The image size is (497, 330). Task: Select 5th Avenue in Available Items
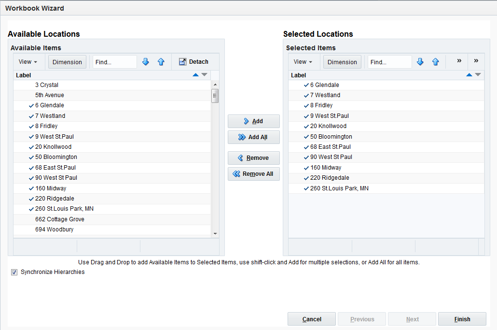click(112, 95)
